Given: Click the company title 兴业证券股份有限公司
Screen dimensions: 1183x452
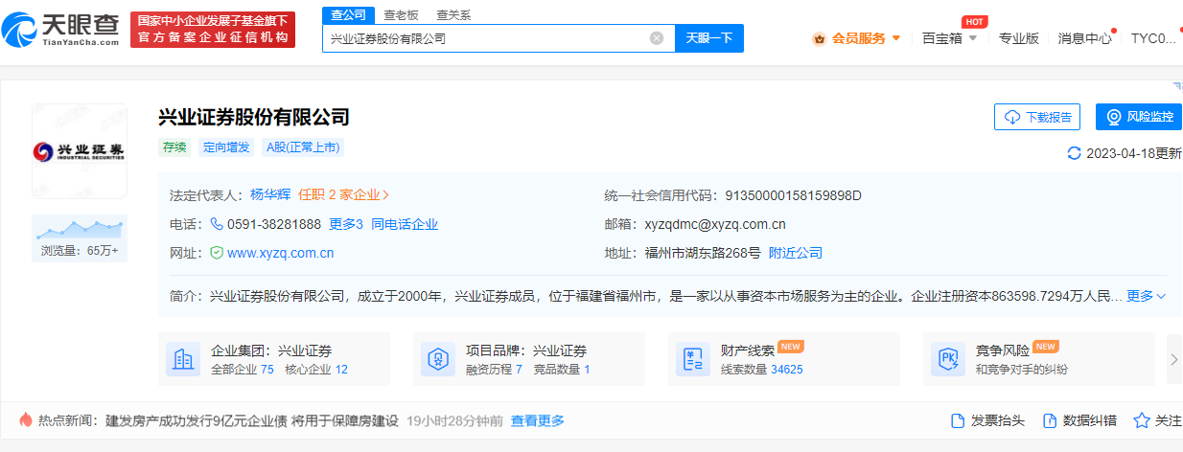Looking at the screenshot, I should pos(254,117).
